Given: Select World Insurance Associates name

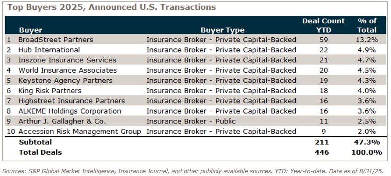Looking at the screenshot, I should tap(68, 70).
